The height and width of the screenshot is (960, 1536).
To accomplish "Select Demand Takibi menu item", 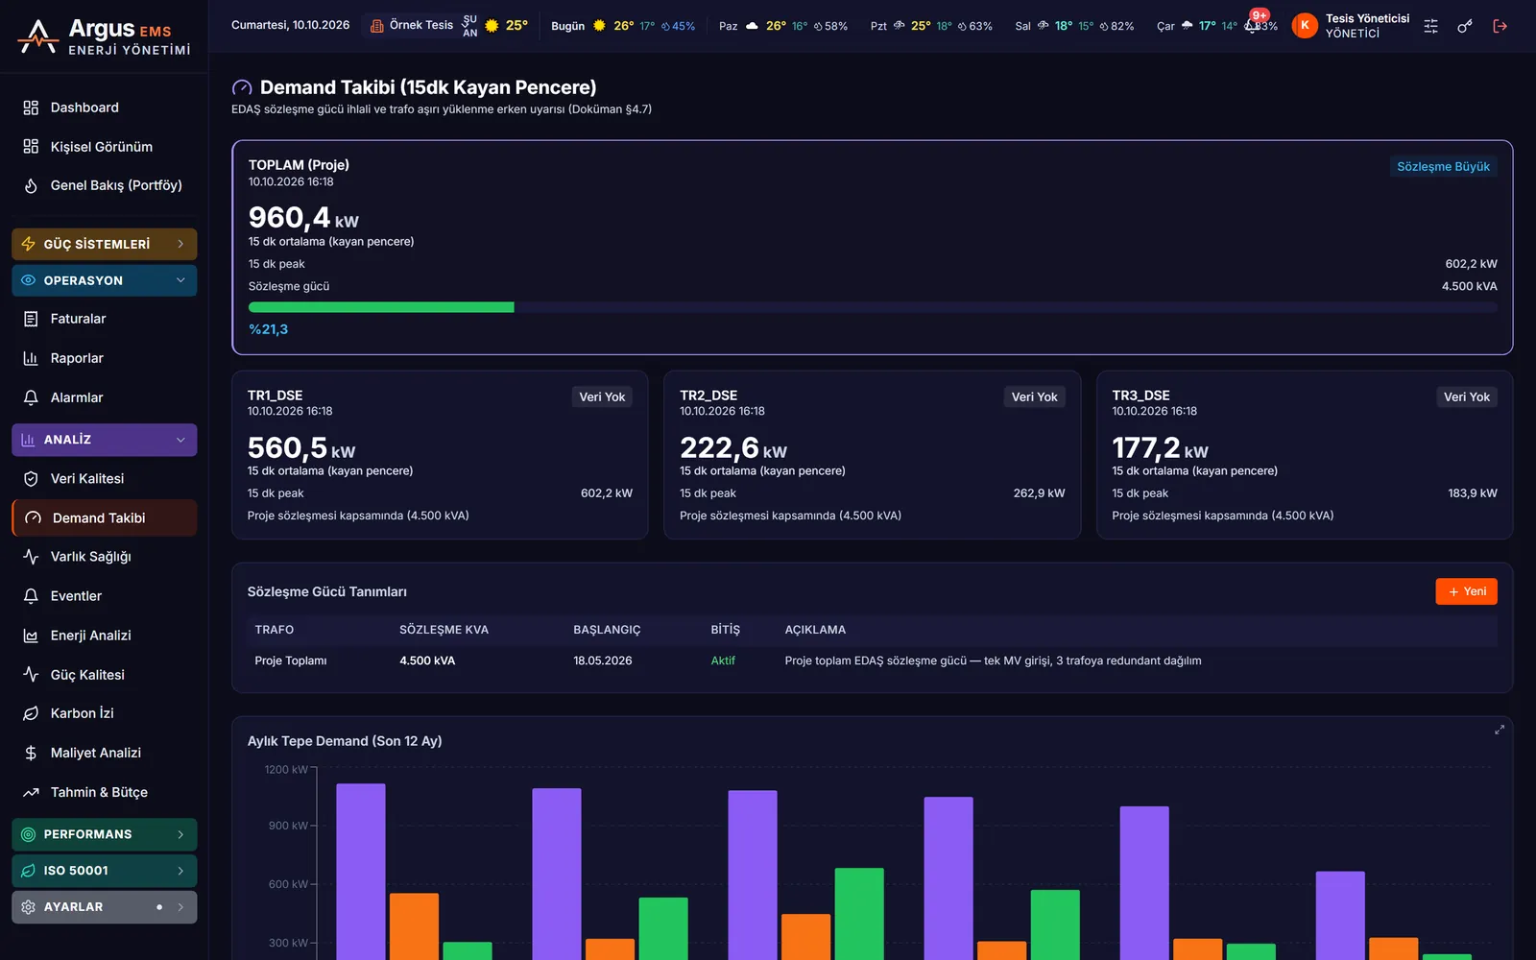I will tap(105, 517).
